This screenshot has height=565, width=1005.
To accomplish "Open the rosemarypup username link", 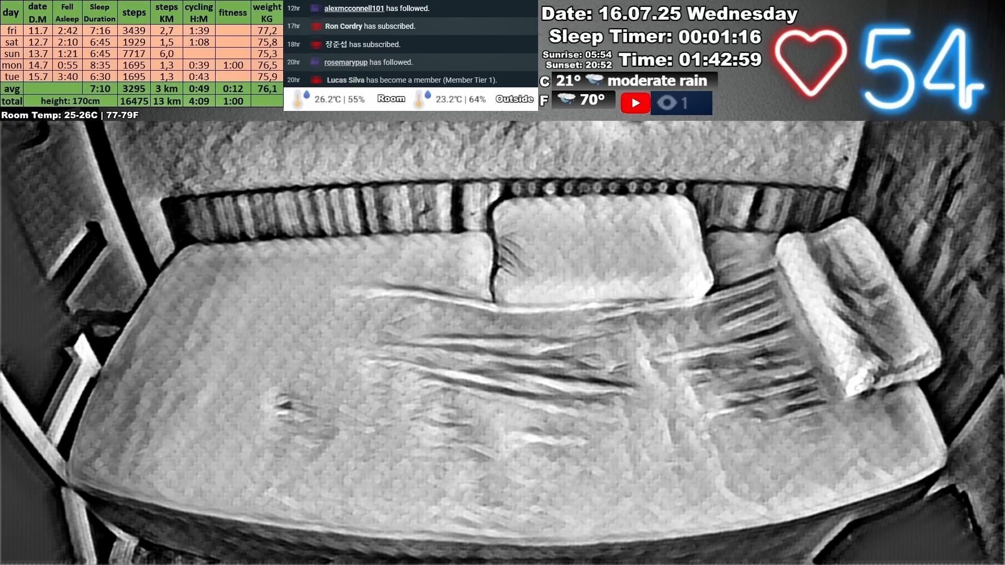I will pyautogui.click(x=345, y=62).
